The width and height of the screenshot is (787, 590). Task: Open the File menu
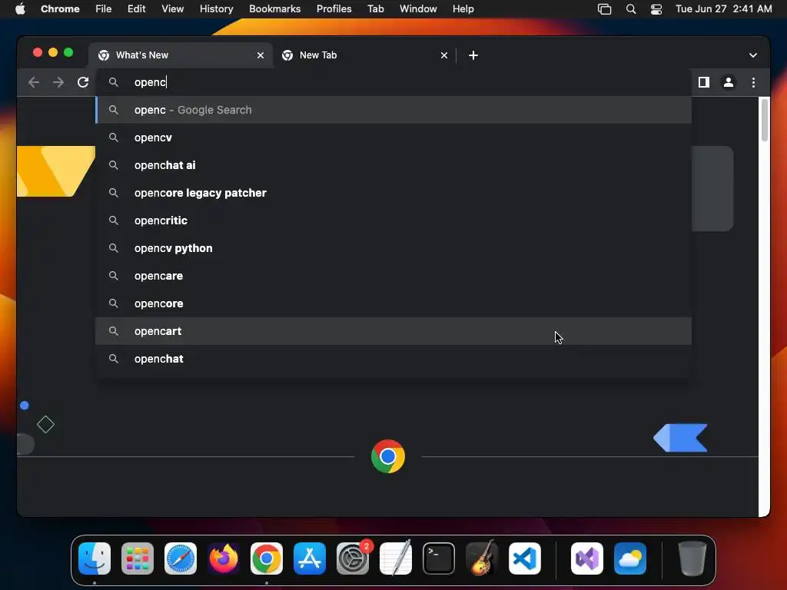104,8
